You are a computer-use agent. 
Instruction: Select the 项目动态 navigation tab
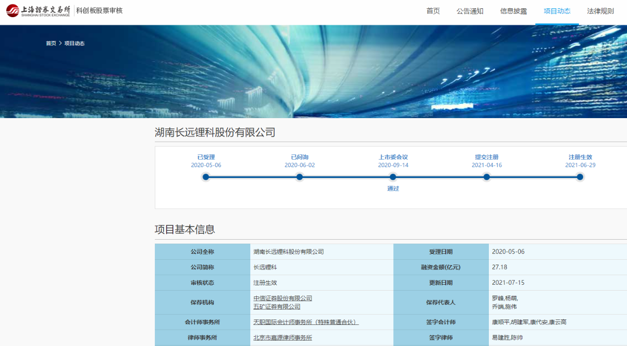tap(557, 11)
